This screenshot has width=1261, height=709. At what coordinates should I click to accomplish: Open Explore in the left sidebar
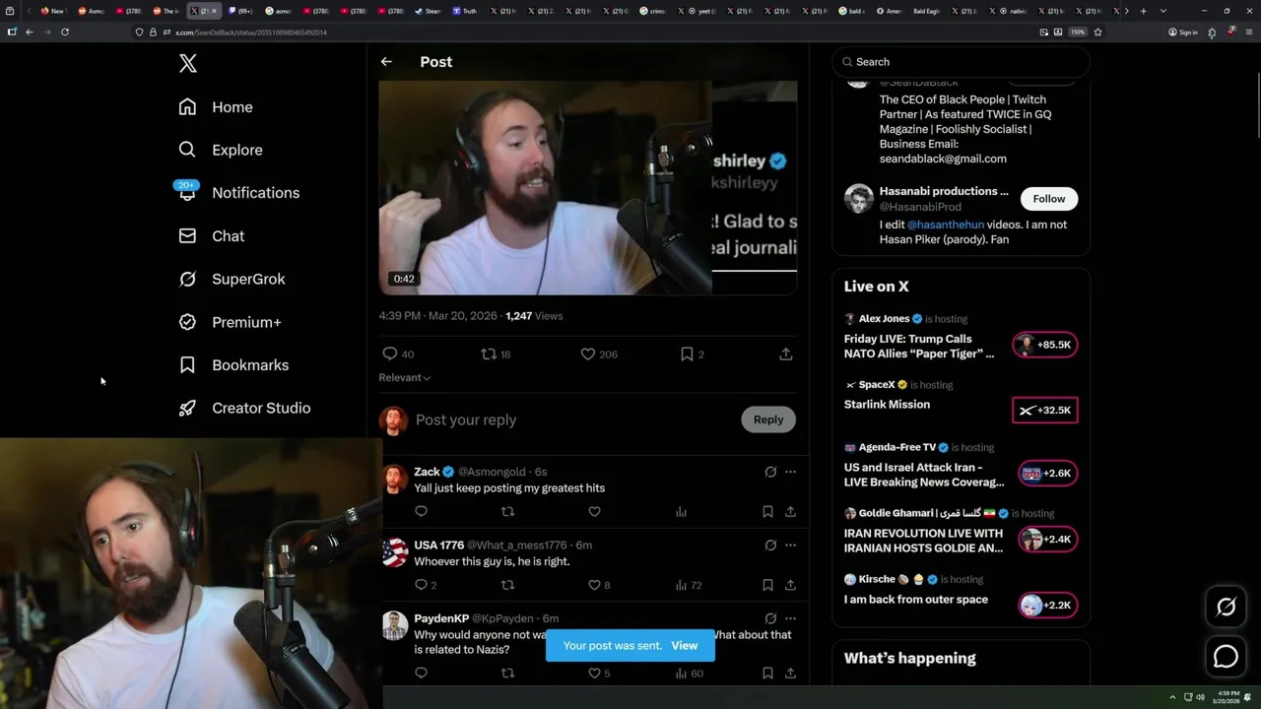pyautogui.click(x=221, y=150)
